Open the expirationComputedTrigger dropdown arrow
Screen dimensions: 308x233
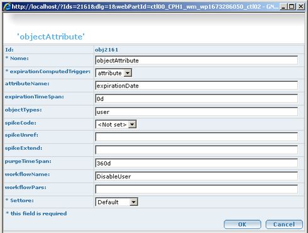tap(128, 73)
